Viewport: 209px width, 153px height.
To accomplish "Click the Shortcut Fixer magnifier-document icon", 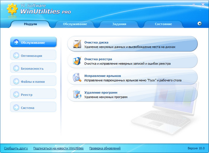I will [77, 78].
